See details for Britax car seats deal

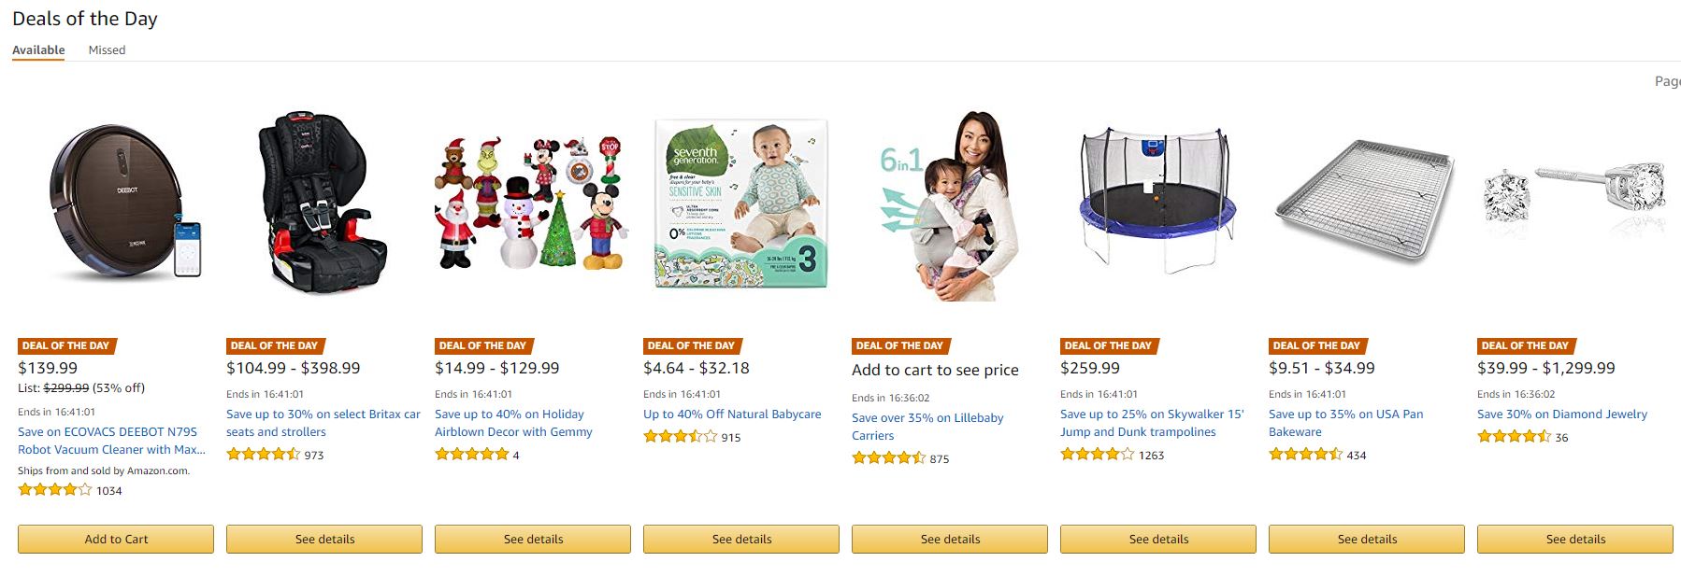[x=324, y=539]
